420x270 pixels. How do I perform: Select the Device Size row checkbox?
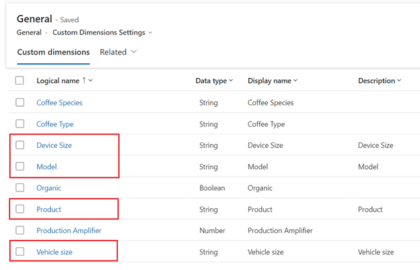tap(20, 145)
